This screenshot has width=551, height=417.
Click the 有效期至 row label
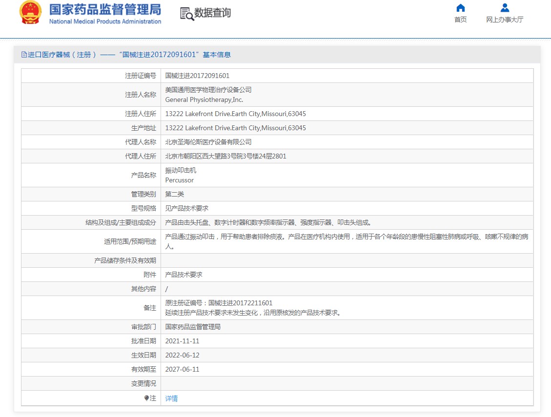click(143, 369)
